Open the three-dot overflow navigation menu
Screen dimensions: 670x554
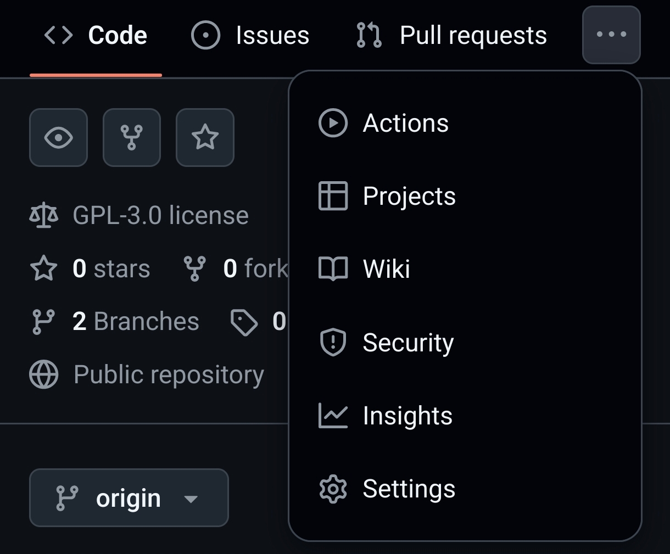611,35
